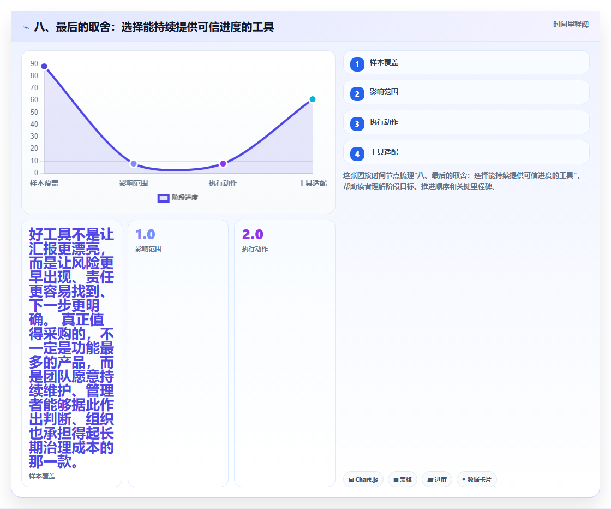Click the 影响范围 x-axis label
This screenshot has width=611, height=509.
tap(134, 183)
